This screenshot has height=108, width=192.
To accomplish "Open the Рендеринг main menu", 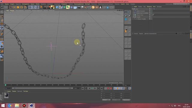I will 64,4.
